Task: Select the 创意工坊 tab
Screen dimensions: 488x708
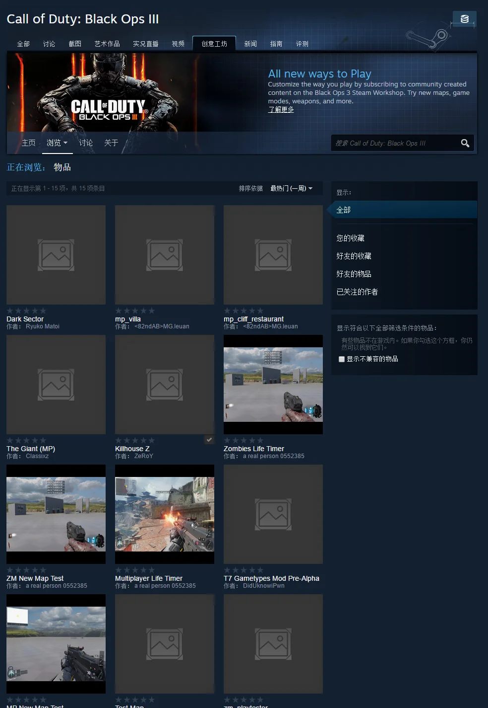Action: [x=214, y=44]
